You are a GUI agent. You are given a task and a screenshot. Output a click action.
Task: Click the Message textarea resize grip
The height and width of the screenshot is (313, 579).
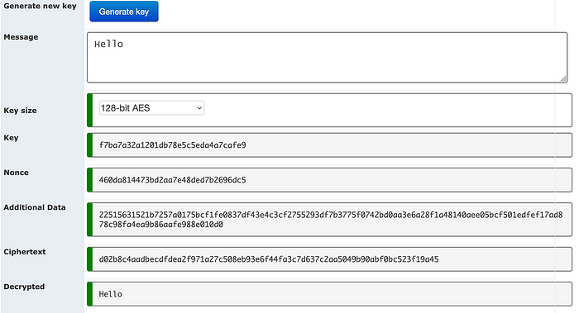tap(563, 78)
